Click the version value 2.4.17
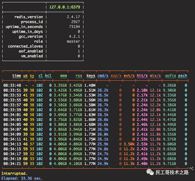This screenshot has width=195, height=181. click(73, 17)
